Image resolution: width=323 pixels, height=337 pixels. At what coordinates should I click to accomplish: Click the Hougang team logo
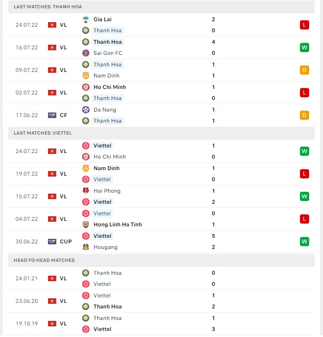tap(86, 247)
